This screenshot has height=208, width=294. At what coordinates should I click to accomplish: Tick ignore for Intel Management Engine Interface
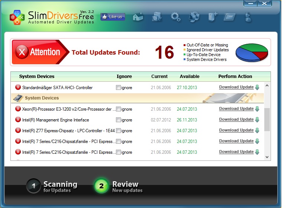click(x=118, y=120)
